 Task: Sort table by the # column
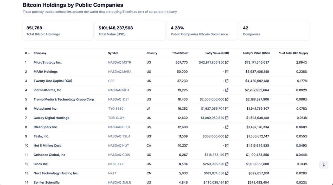point(27,53)
